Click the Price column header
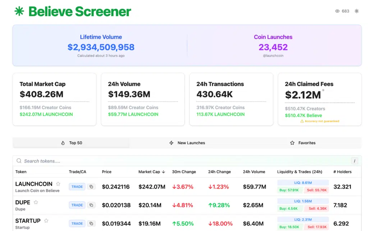Viewport: 368px width, 231px height. [x=106, y=172]
